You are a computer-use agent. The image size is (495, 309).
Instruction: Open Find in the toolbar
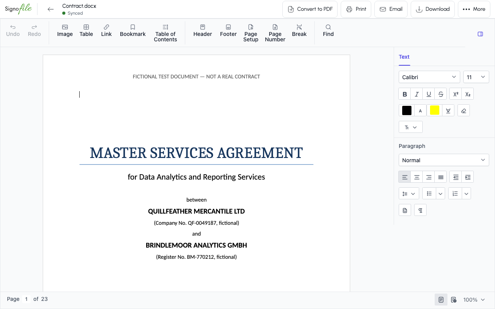click(328, 31)
